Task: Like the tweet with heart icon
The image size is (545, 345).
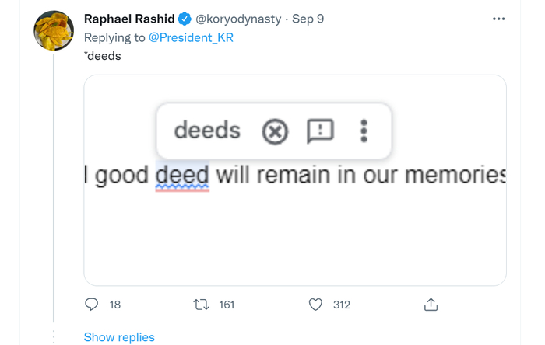Action: (315, 305)
